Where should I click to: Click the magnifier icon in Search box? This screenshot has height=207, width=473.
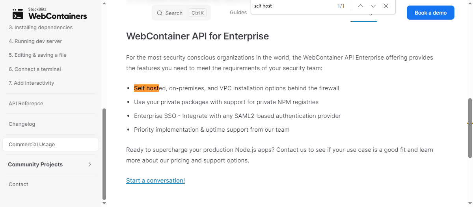point(160,13)
